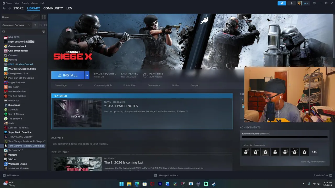Open the notifications bell
The width and height of the screenshot is (335, 188).
pyautogui.click(x=292, y=3)
